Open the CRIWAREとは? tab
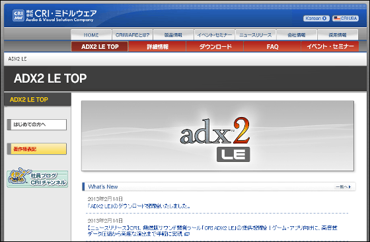370x242 pixels. pos(132,35)
